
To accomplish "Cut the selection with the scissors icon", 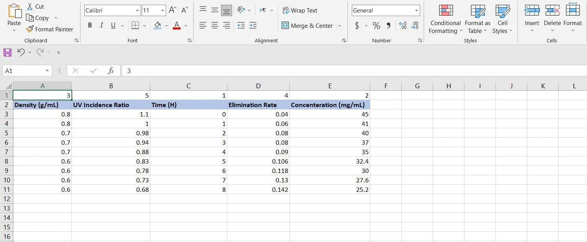I will coord(30,7).
